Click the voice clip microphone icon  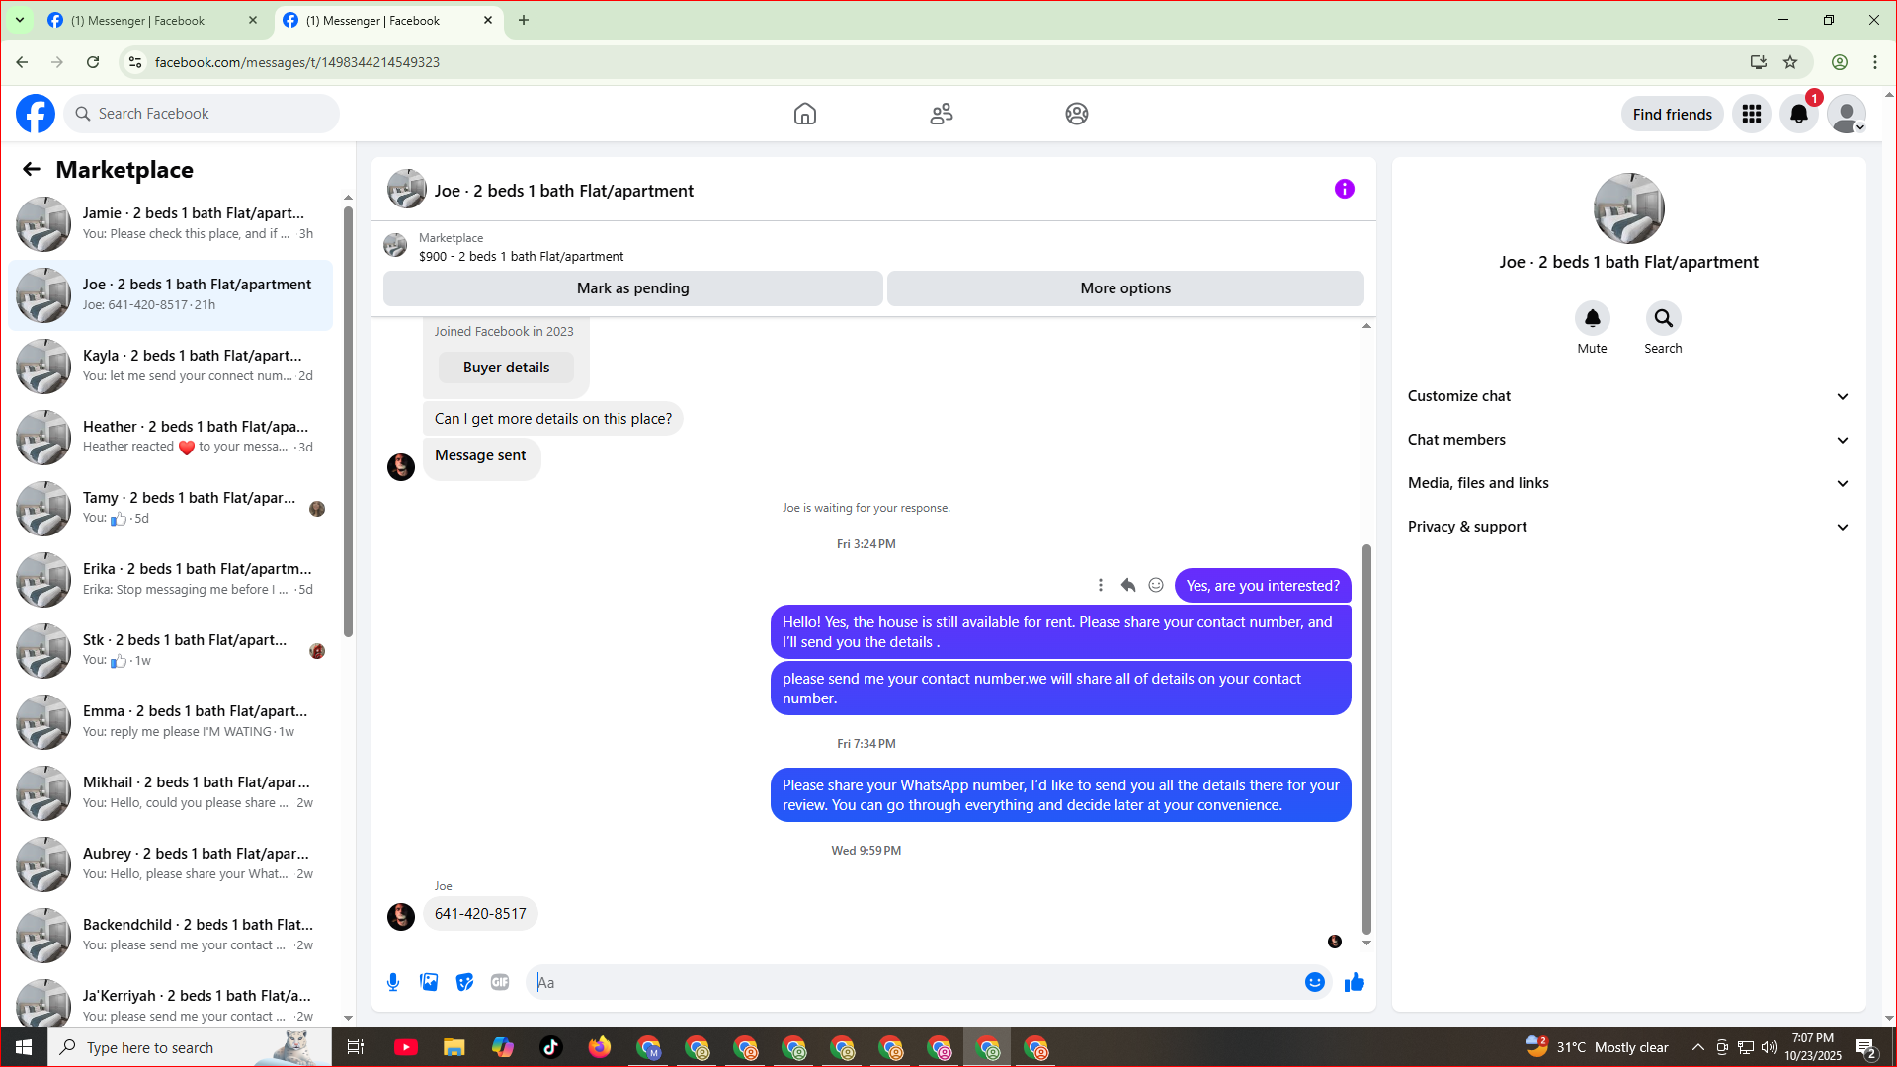pos(393,982)
